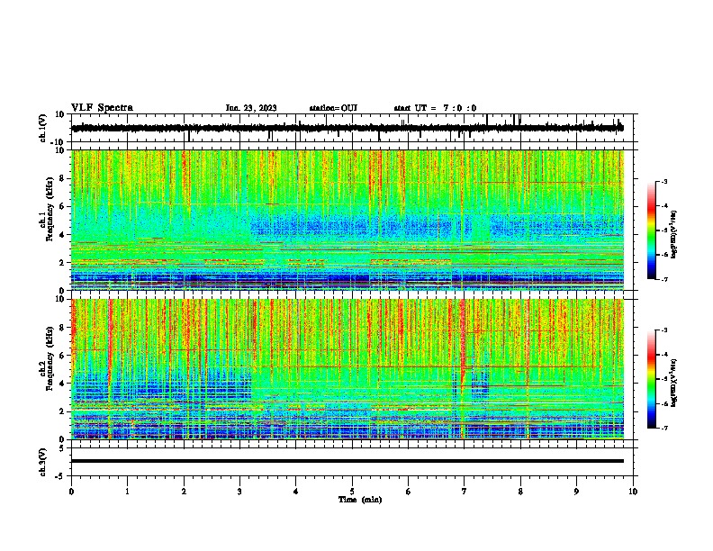The image size is (713, 551).
Task: Click time axis tick label "8"
Action: 520,492
